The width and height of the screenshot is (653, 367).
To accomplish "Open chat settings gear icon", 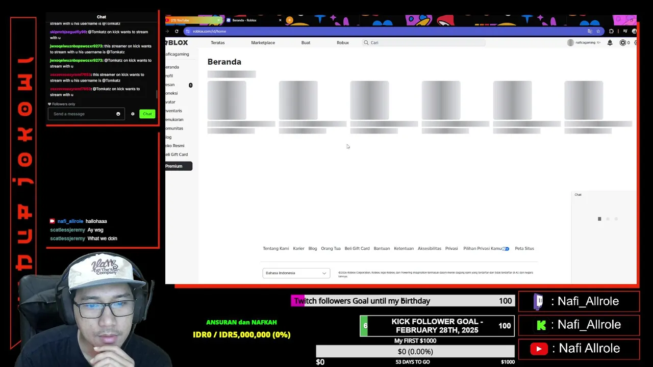I will 133,114.
